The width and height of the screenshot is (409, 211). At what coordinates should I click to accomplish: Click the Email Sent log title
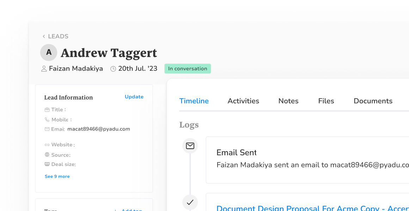pos(237,153)
